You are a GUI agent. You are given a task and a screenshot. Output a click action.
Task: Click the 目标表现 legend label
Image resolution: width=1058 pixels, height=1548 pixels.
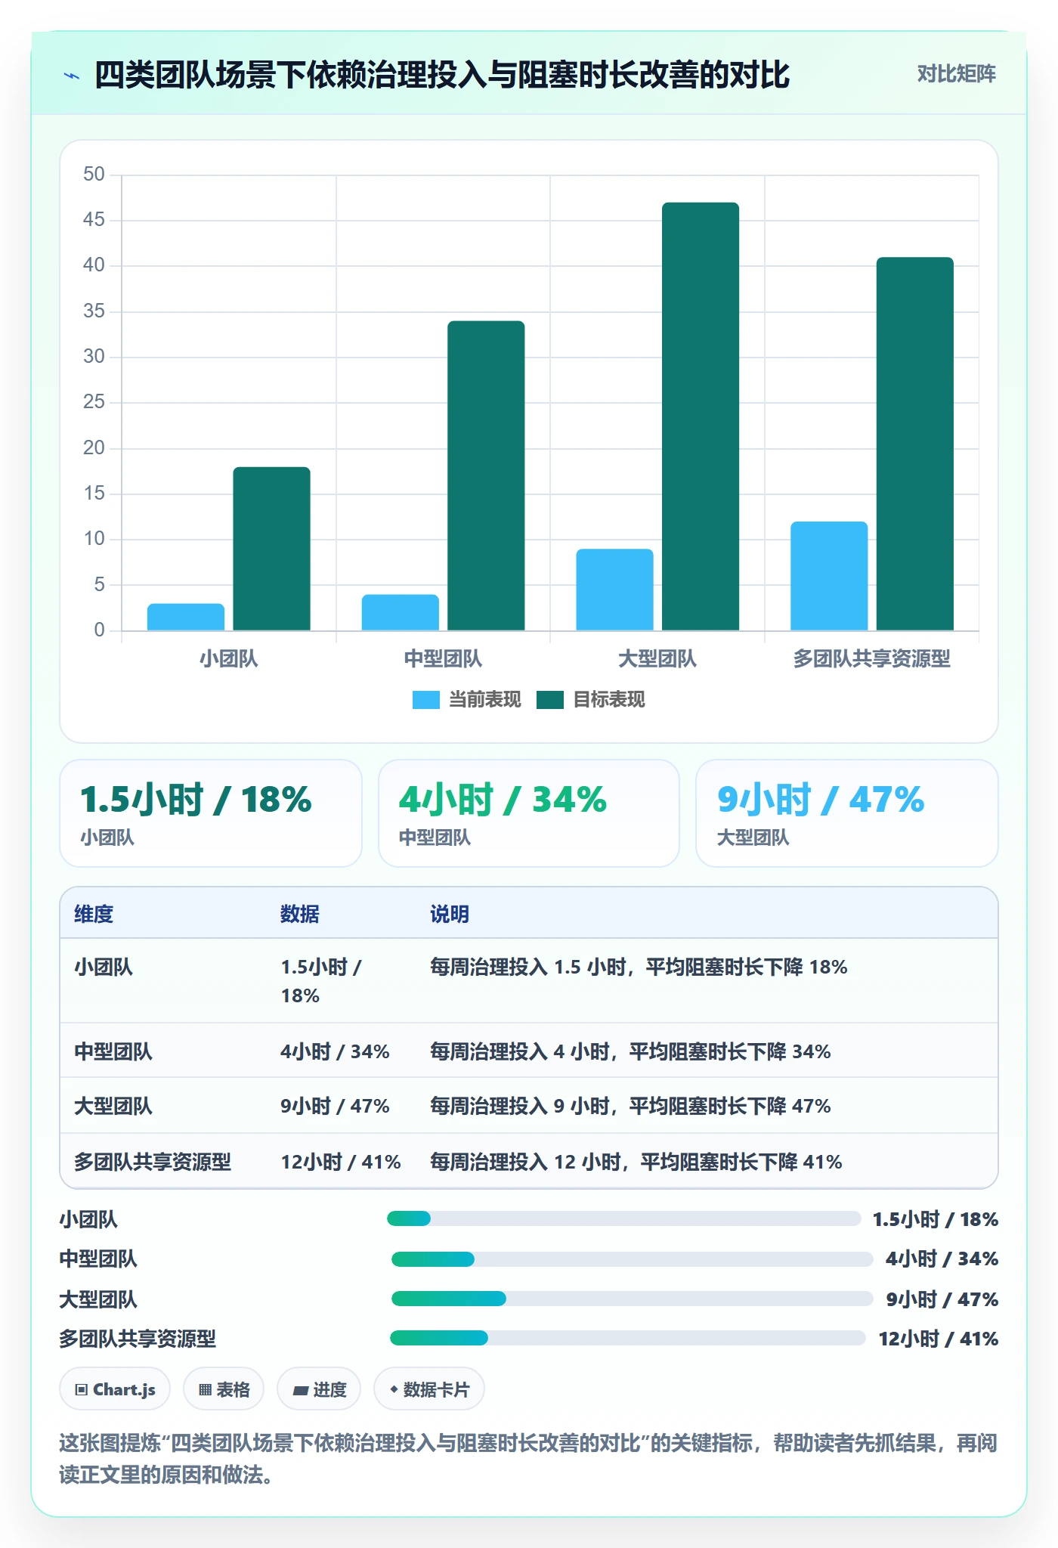tap(609, 700)
